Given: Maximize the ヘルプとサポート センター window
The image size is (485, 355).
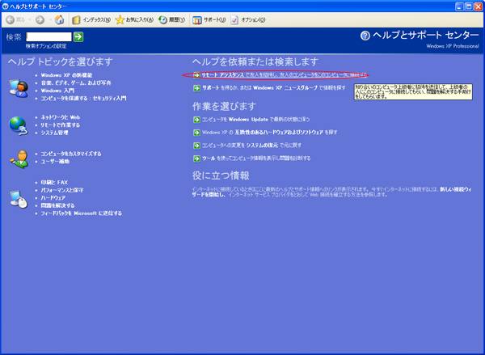Looking at the screenshot, I should point(469,6).
